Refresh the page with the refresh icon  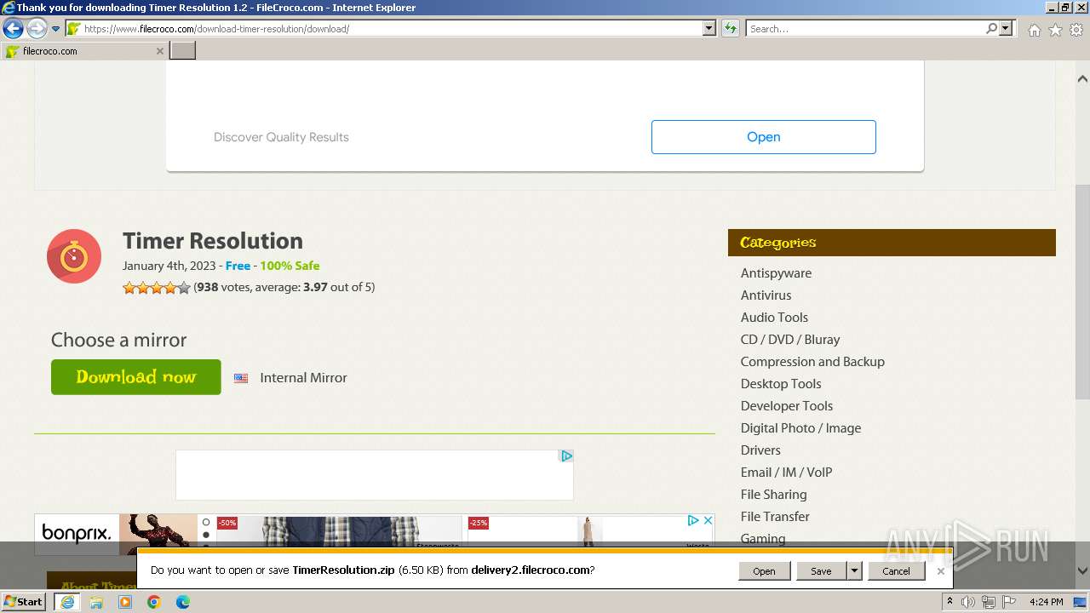(731, 29)
